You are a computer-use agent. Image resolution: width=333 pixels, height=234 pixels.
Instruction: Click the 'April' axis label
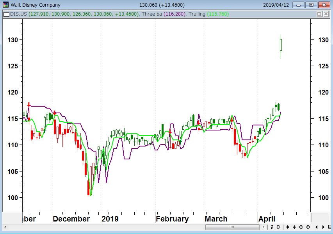(x=267, y=219)
